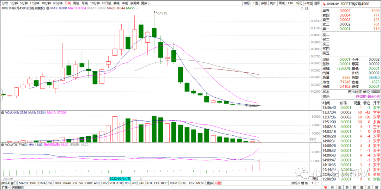Screen dimensions: 381x190
Task: Select the 笔 tick-detail icon tab
Action: tap(326, 188)
